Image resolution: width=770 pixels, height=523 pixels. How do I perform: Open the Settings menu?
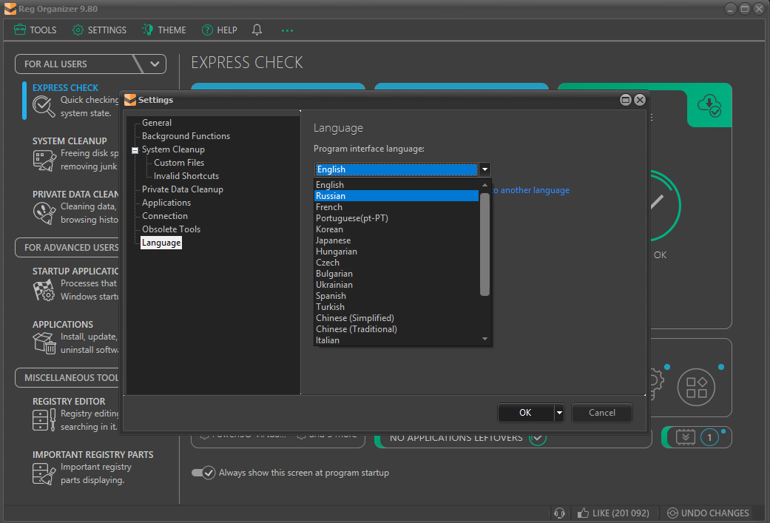pos(99,30)
